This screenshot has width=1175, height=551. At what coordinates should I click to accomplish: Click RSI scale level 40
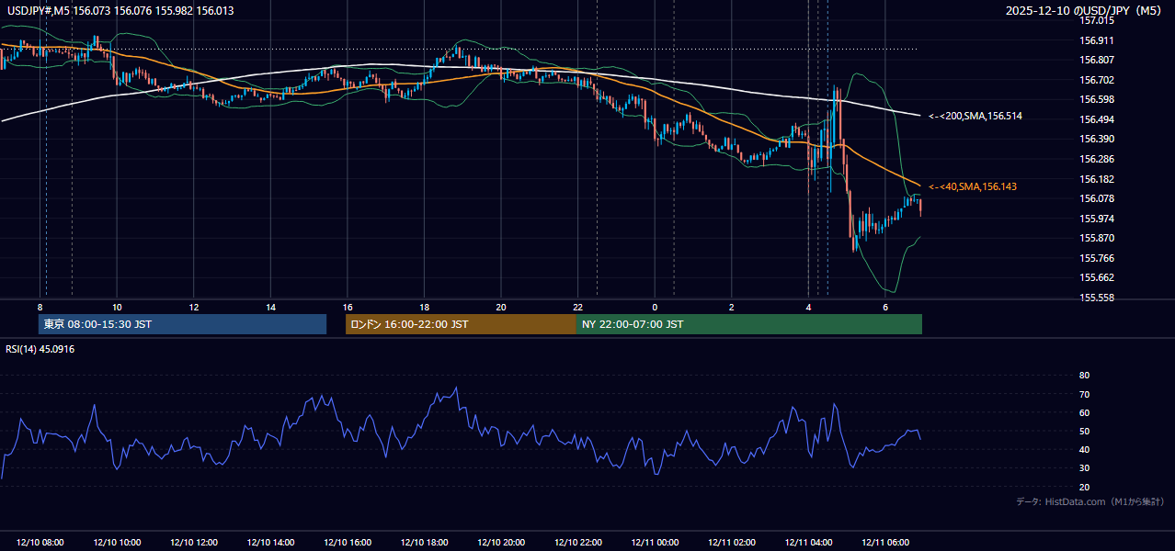1084,449
